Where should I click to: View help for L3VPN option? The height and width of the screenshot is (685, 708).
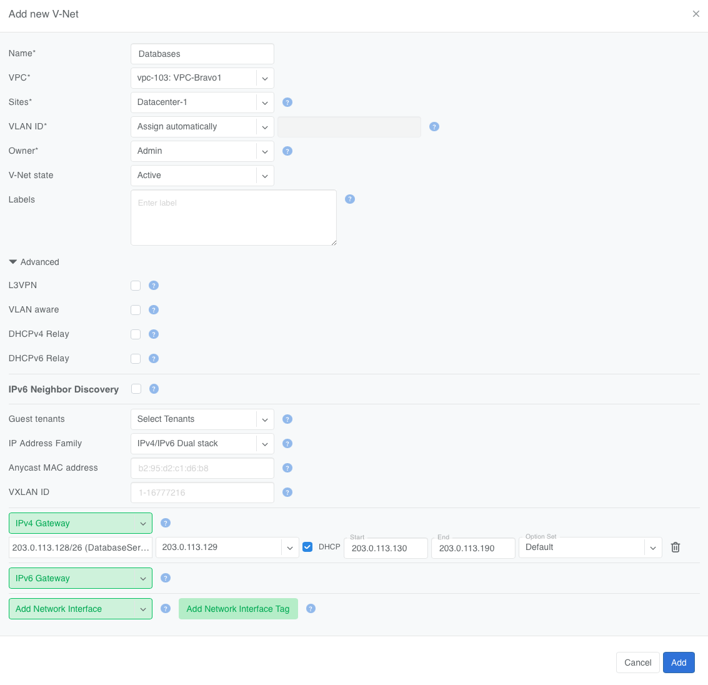click(154, 286)
